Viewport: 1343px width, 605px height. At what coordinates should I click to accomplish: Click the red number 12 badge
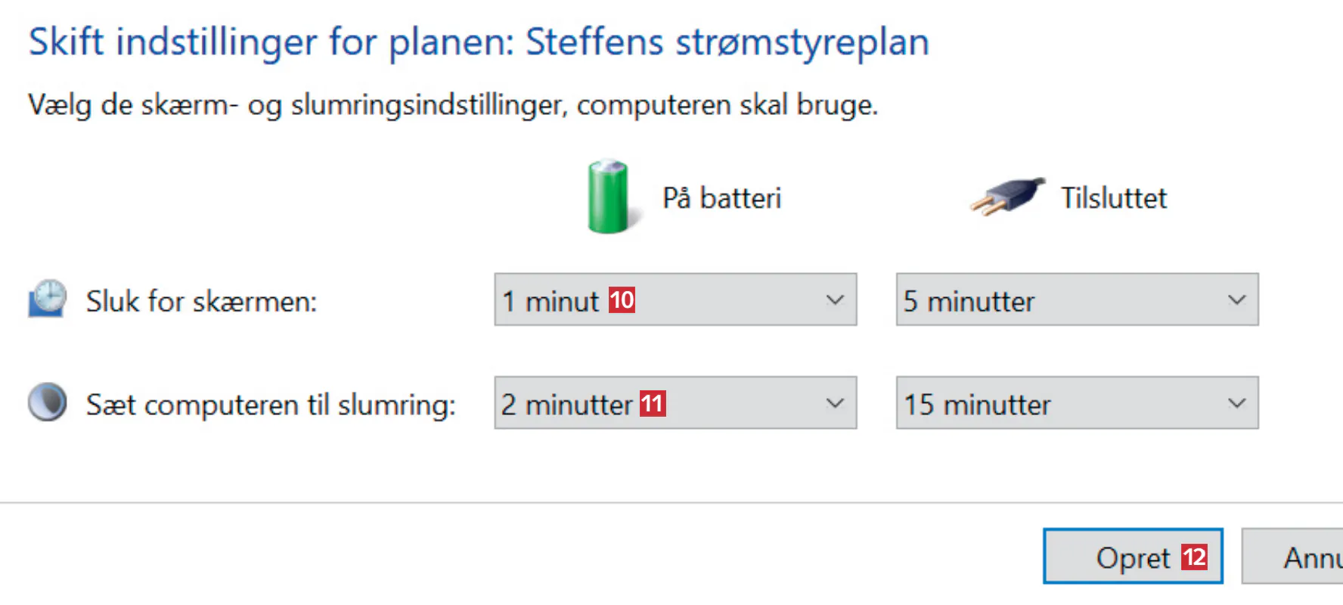1194,557
